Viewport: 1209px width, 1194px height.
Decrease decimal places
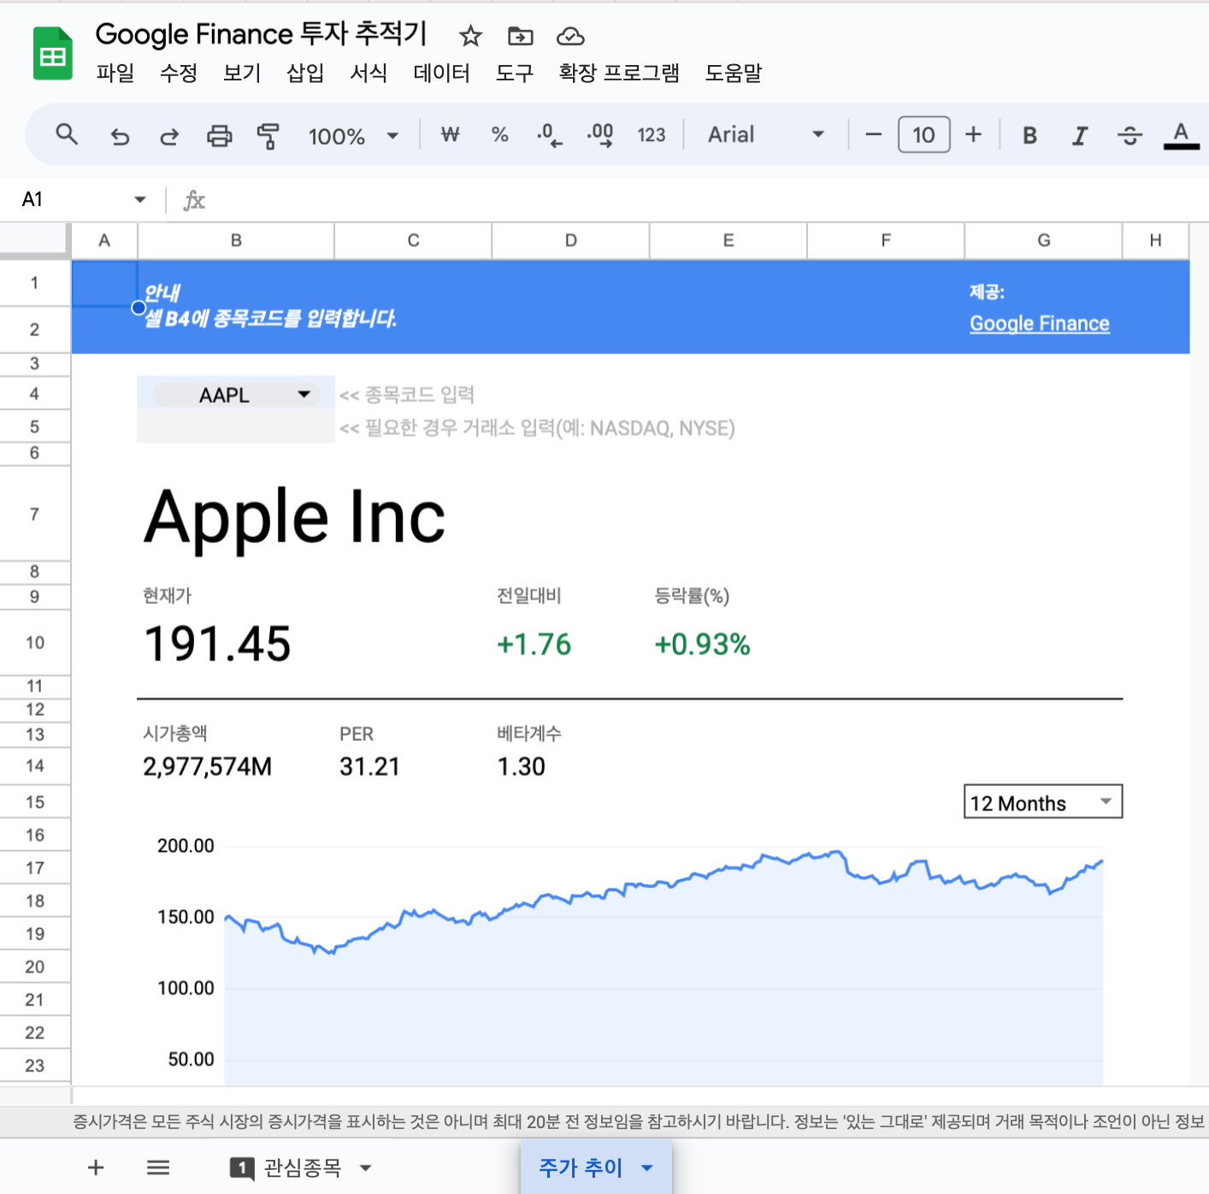point(550,134)
